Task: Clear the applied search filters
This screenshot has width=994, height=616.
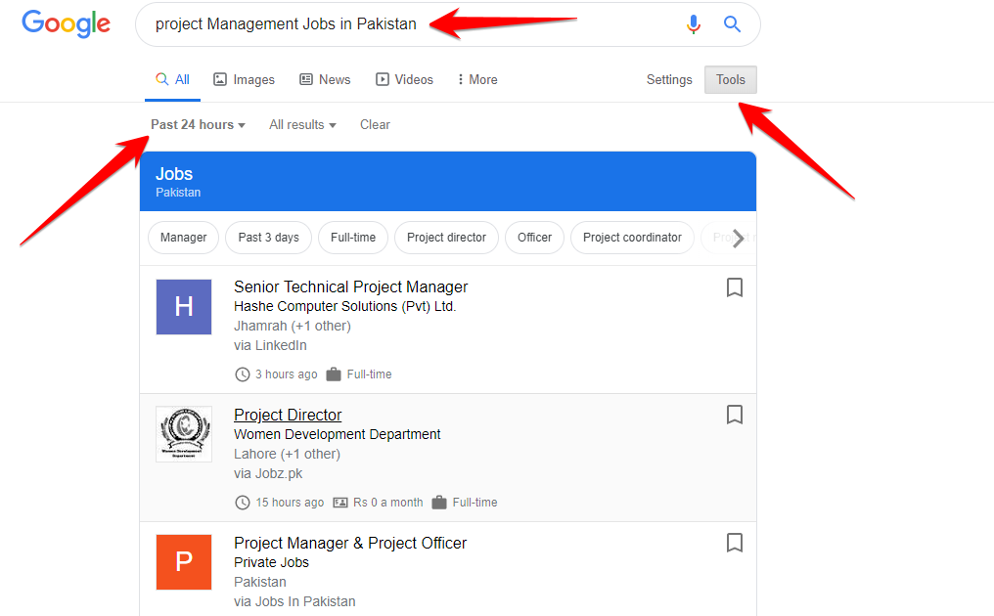Action: tap(376, 125)
